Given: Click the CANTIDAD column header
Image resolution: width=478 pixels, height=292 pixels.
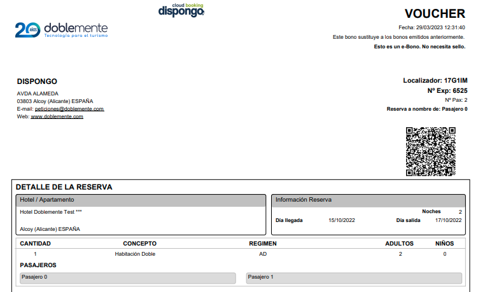Looking at the screenshot, I should point(36,244).
